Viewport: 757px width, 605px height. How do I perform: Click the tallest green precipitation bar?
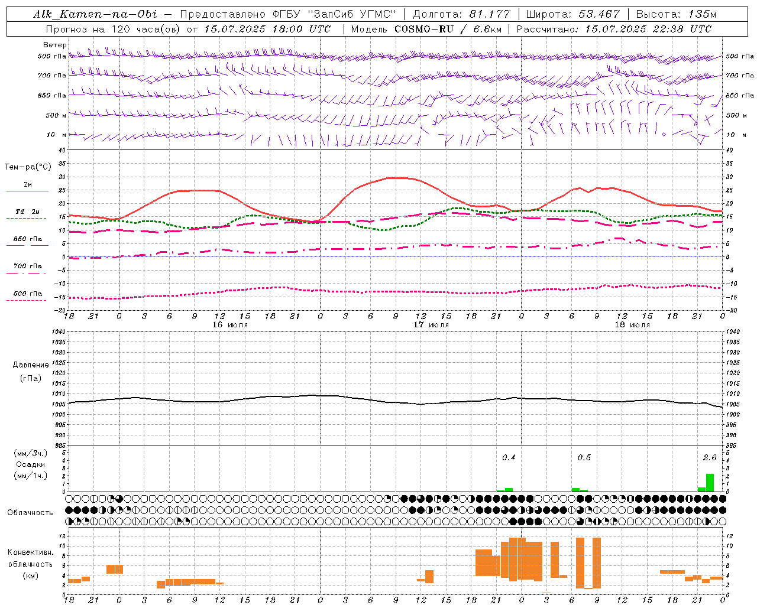(x=710, y=483)
